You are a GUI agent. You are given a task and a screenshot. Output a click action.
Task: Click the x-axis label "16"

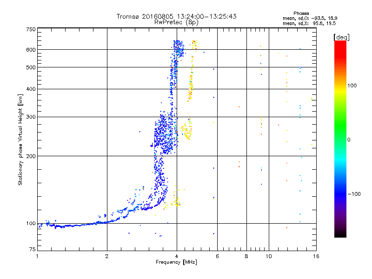tap(316, 256)
